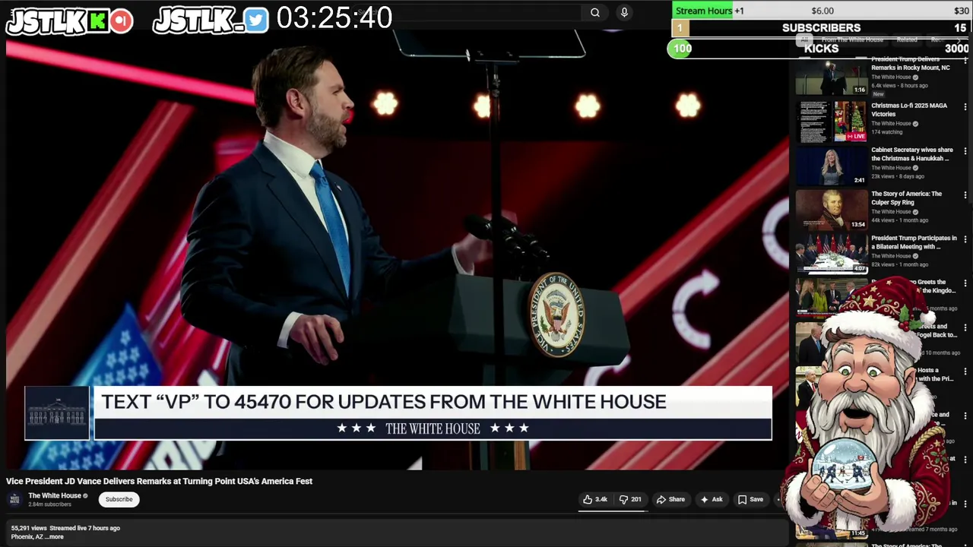
Task: Click the red LIVE badge on the Christmas Lo-fi thumbnail
Action: coord(857,137)
